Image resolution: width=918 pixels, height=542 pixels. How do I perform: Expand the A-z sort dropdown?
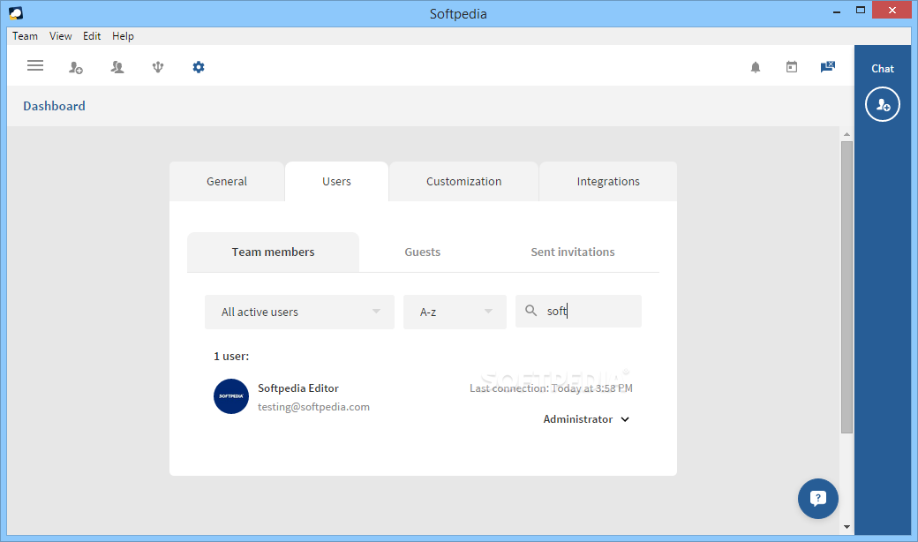tap(455, 312)
